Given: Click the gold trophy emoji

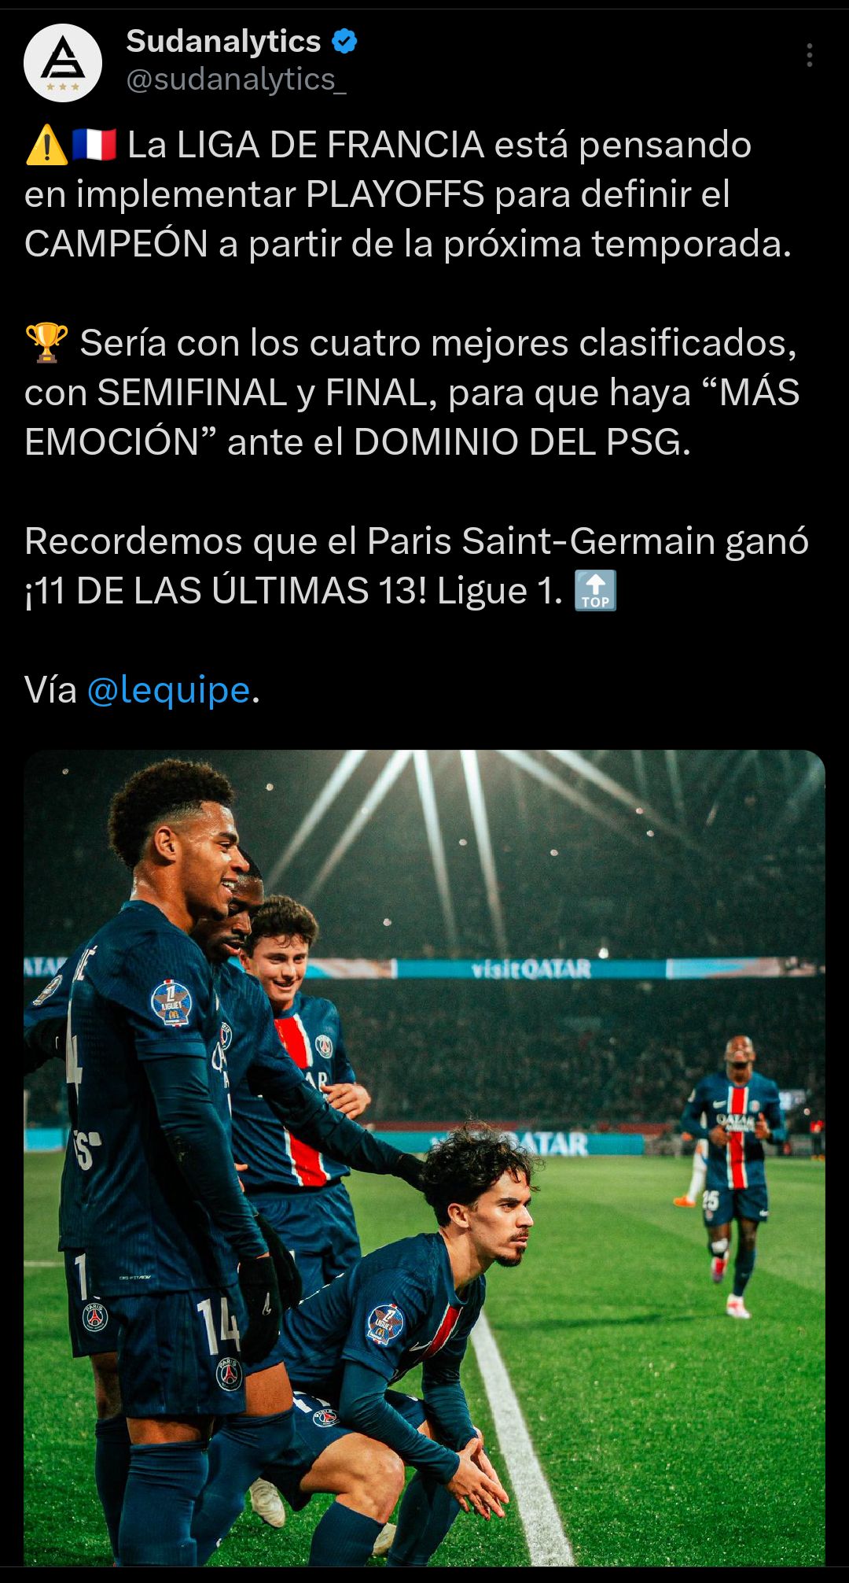Looking at the screenshot, I should point(46,343).
